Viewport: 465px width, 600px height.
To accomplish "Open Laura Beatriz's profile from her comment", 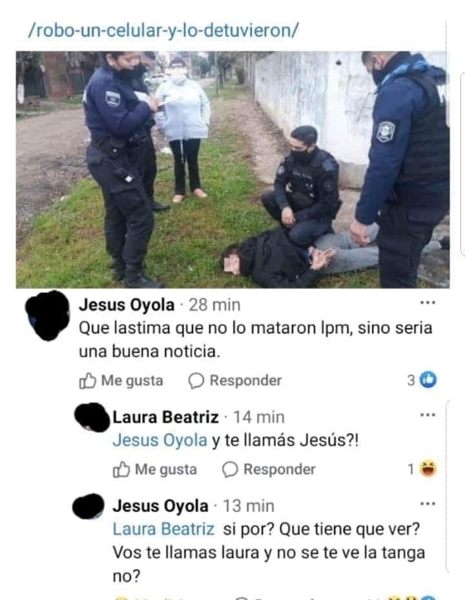I will 165,417.
